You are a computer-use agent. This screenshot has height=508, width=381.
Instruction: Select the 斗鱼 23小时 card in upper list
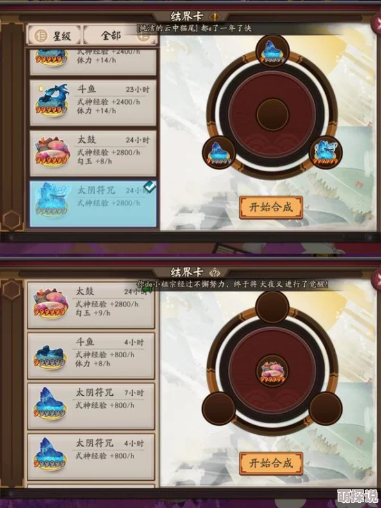[x=93, y=103]
